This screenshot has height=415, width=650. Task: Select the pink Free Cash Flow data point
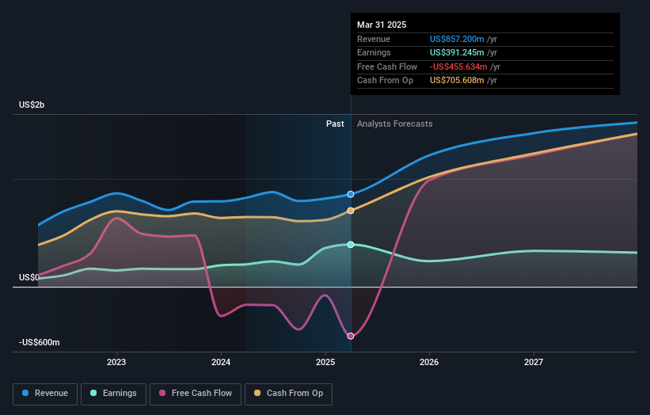(x=351, y=337)
